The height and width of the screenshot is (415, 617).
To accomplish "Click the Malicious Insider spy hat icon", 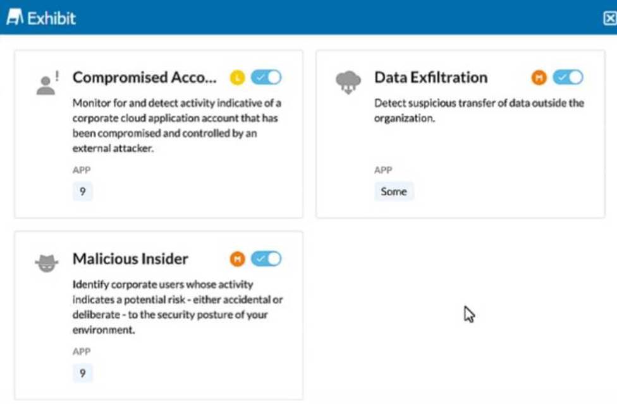I will point(46,263).
